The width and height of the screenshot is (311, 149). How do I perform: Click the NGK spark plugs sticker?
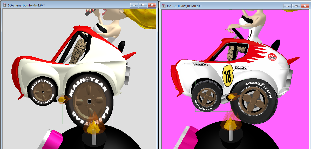pyautogui.click(x=273, y=57)
